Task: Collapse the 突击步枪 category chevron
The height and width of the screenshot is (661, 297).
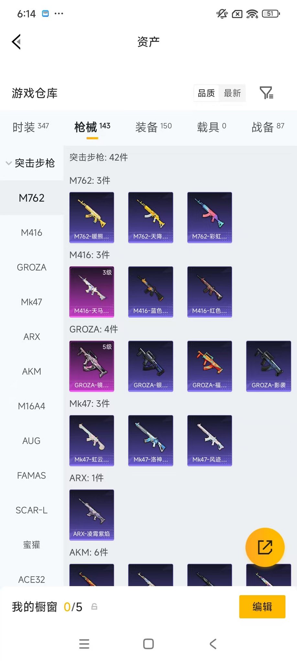Action: [x=9, y=163]
